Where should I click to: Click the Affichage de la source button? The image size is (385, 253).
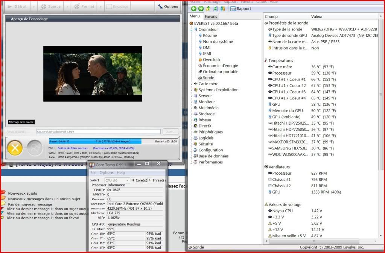(21, 122)
